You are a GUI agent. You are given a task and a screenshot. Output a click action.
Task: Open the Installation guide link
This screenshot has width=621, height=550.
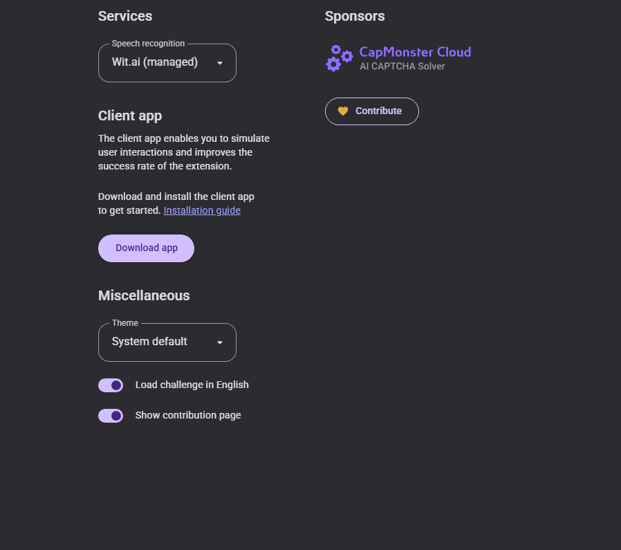[x=202, y=210]
